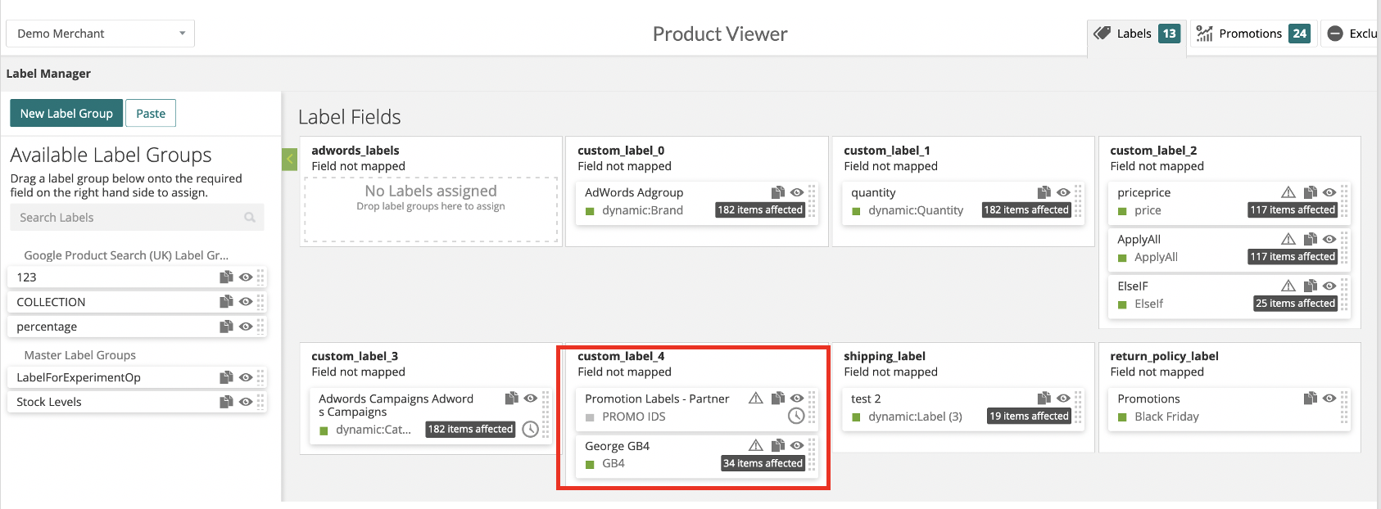Click the warning icon on ApplyAll
Image resolution: width=1381 pixels, height=509 pixels.
tap(1288, 239)
